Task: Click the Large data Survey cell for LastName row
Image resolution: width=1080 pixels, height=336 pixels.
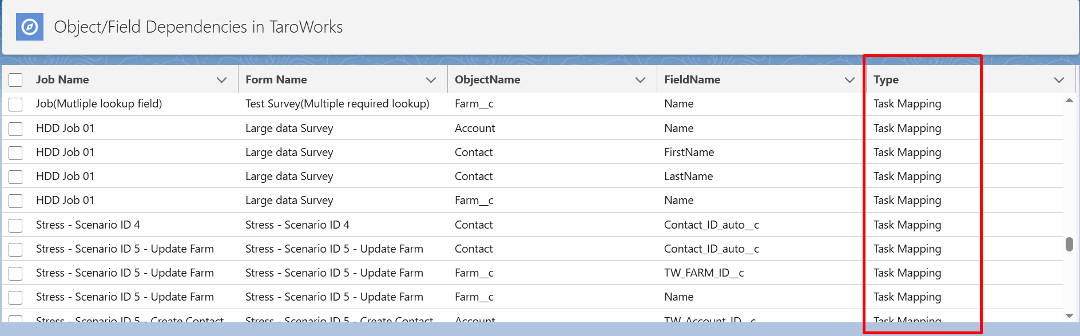Action: (x=289, y=176)
